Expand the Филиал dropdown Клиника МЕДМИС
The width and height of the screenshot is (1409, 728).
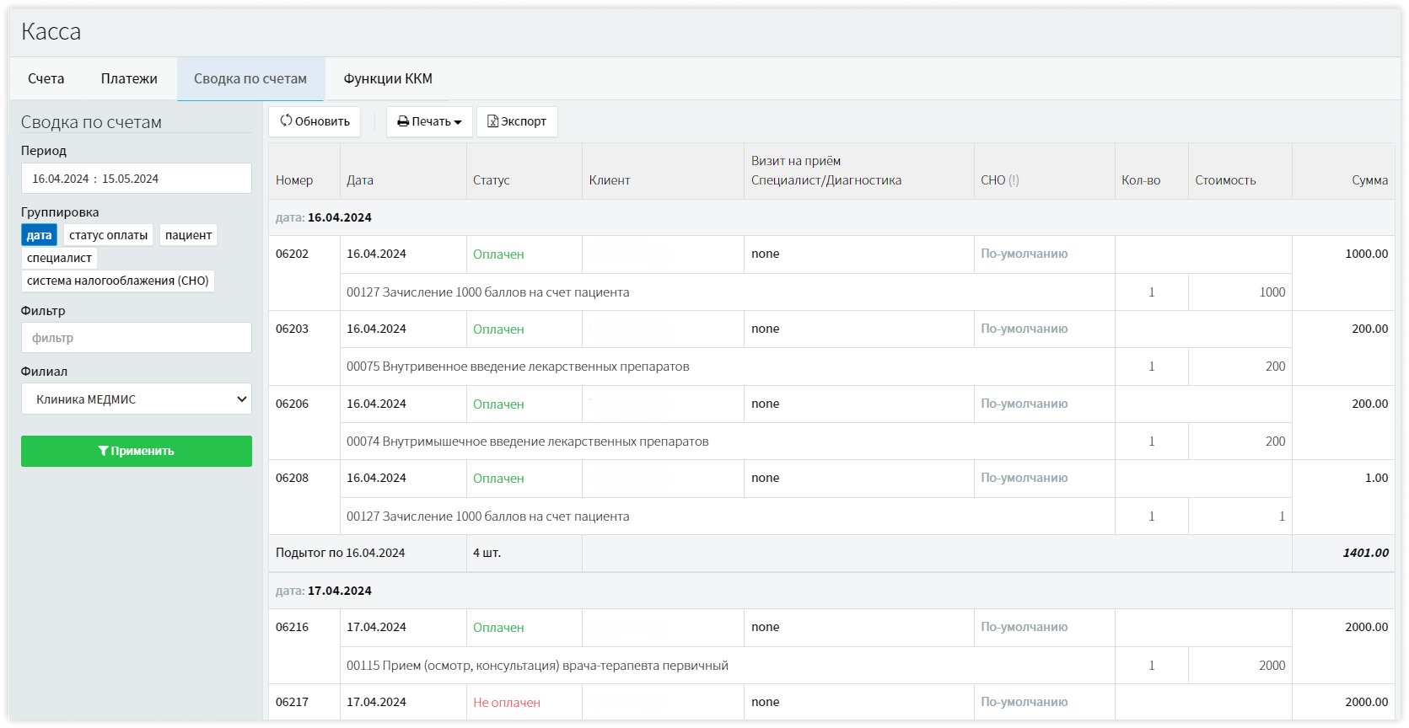click(137, 399)
